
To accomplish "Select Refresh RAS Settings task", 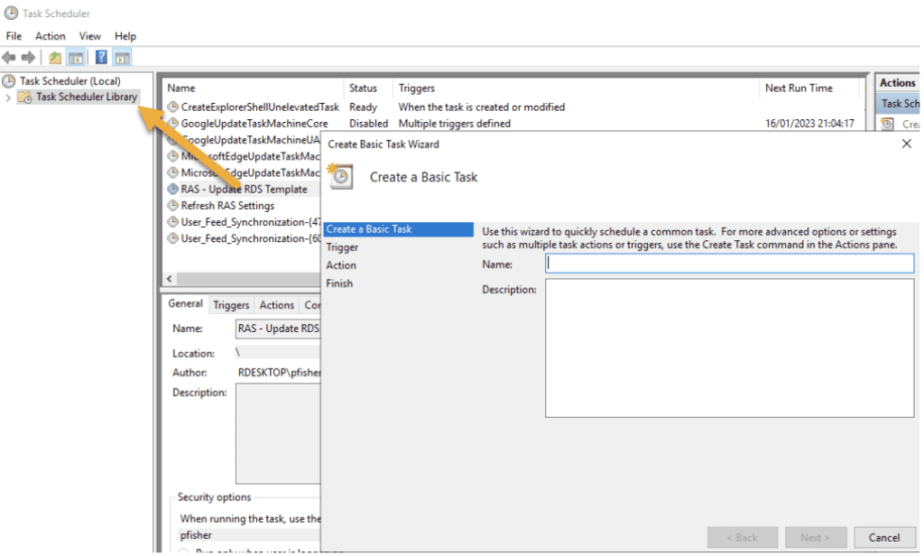I will click(227, 205).
